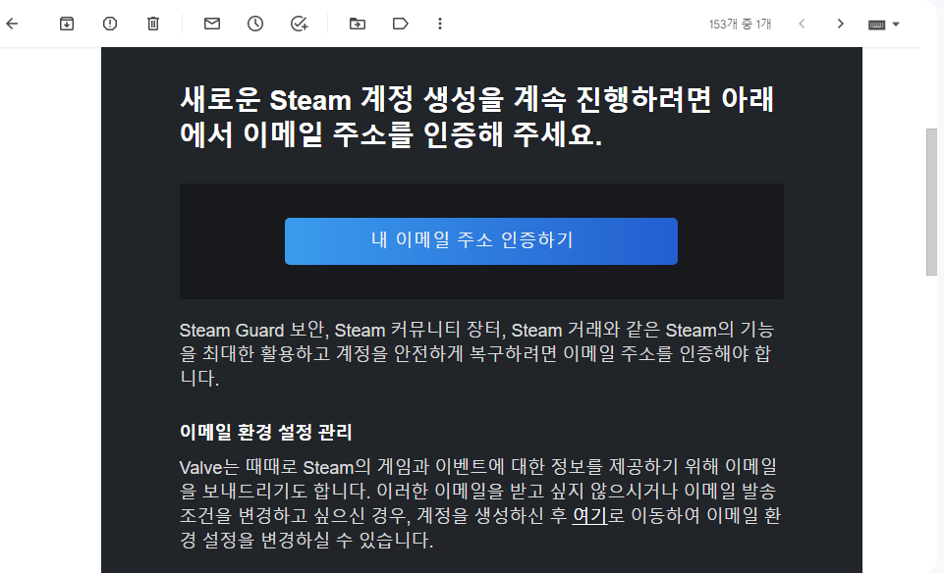
Task: Add email to Tasks
Action: pos(299,24)
